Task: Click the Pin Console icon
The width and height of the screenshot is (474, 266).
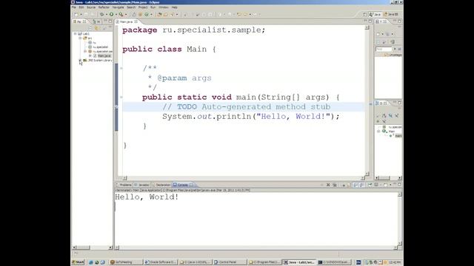Action: (x=370, y=185)
